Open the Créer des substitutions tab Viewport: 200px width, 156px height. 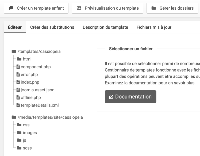click(x=52, y=27)
